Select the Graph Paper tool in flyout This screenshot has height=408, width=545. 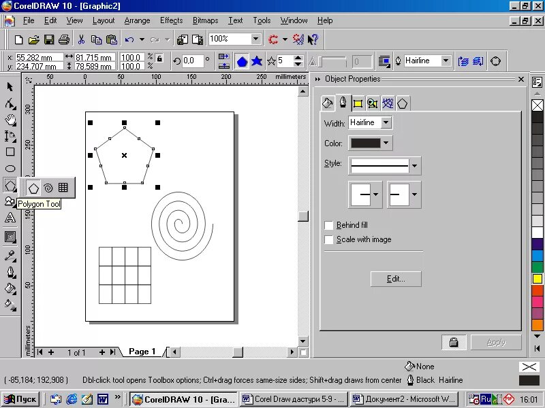tap(63, 188)
